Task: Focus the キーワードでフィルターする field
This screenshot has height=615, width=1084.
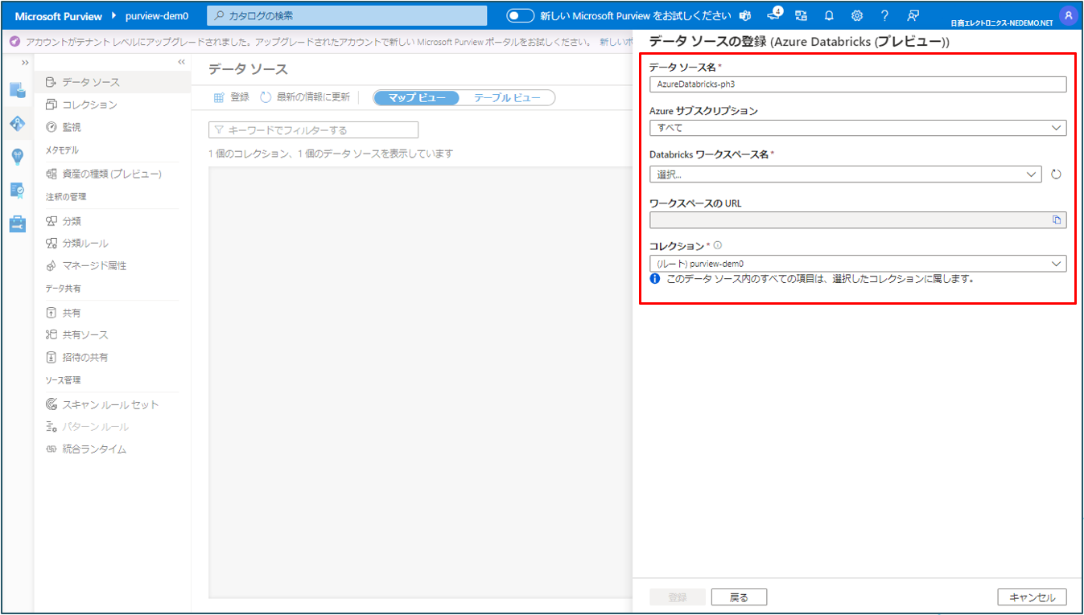Action: (313, 129)
